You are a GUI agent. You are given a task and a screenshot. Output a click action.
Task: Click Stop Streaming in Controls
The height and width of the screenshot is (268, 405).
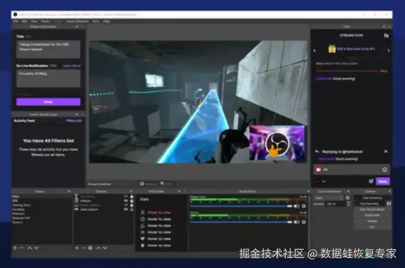tap(372, 198)
